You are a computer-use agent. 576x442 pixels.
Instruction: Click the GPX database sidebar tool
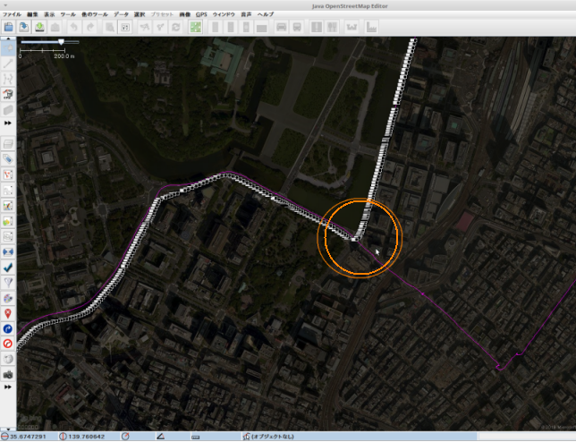(x=8, y=95)
